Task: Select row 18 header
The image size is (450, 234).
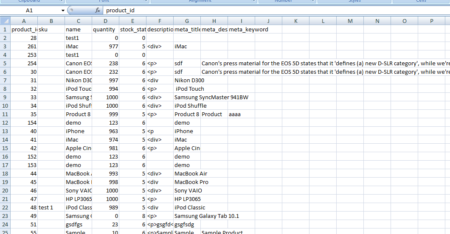Action: [5, 173]
